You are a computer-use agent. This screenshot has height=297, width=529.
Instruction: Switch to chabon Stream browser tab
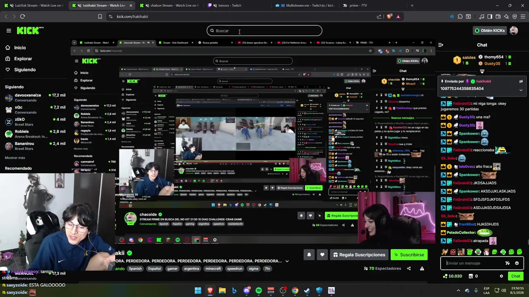pyautogui.click(x=169, y=5)
